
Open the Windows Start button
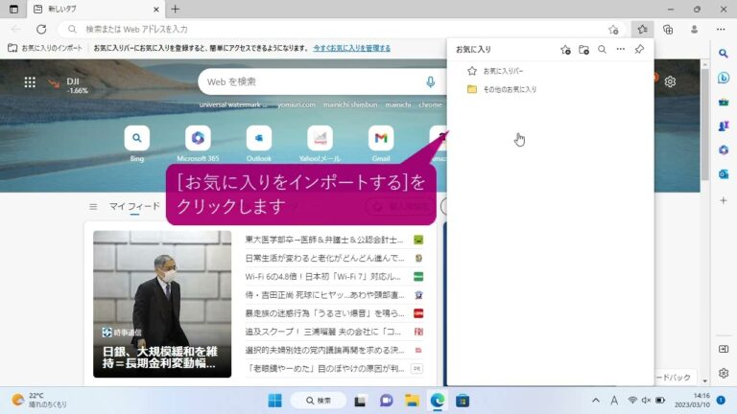(274, 401)
